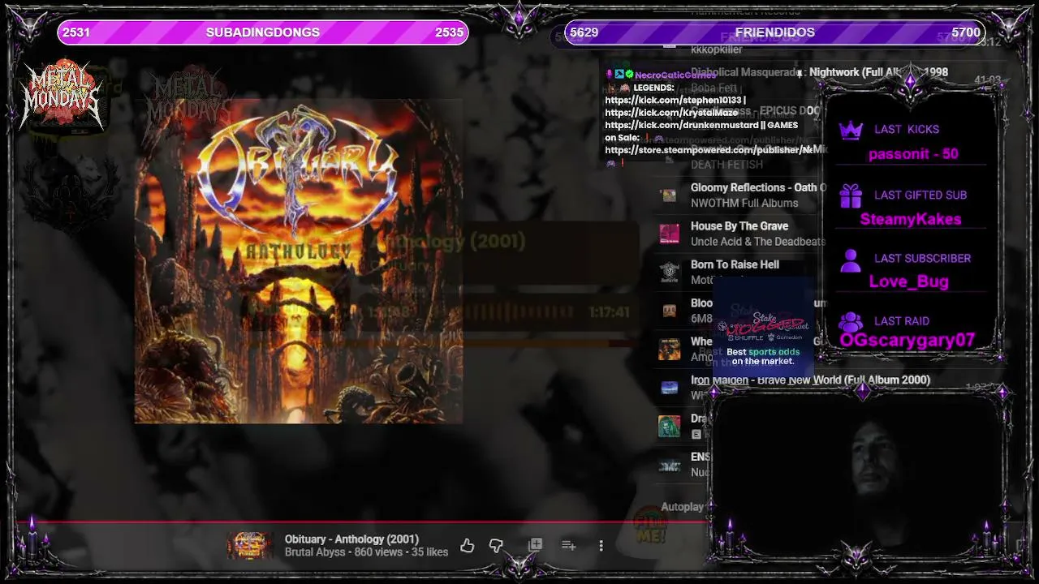Open the kick.com/stephen10133 chat link
The width and height of the screenshot is (1039, 584).
coord(673,100)
